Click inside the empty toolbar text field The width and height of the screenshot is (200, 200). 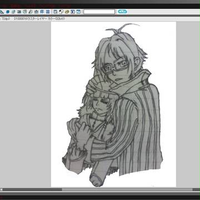pos(99,12)
